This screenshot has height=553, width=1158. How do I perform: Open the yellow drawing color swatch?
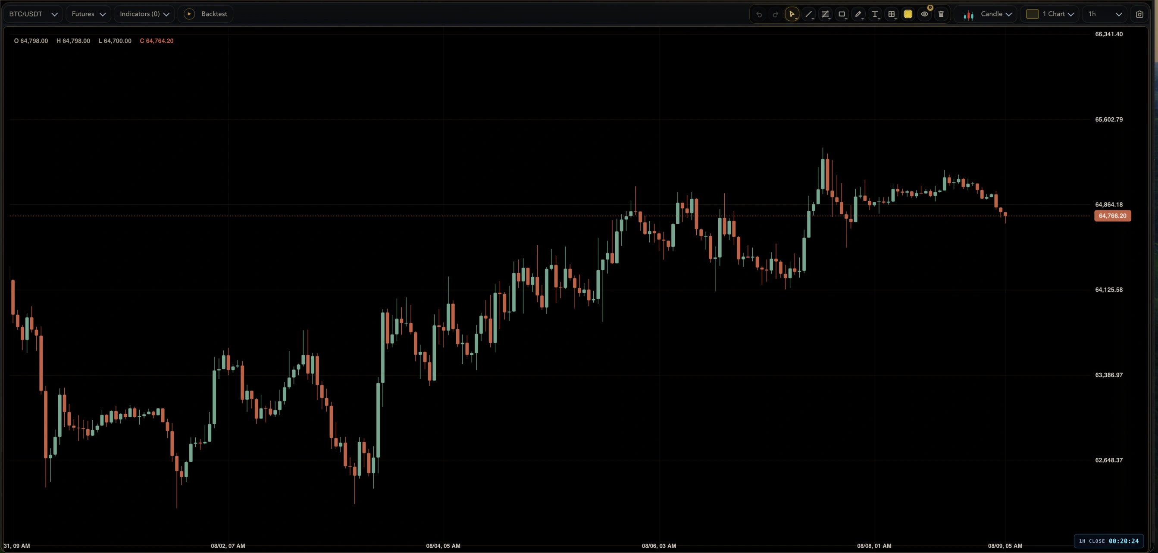908,14
